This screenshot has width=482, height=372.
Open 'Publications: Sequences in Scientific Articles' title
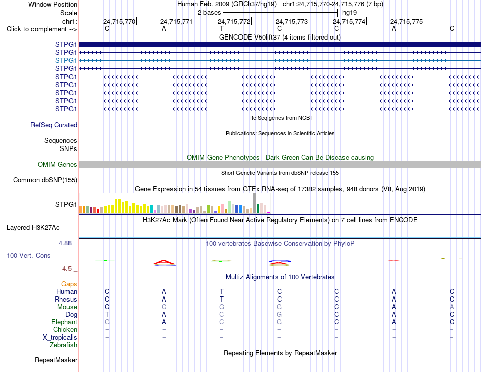tap(280, 133)
